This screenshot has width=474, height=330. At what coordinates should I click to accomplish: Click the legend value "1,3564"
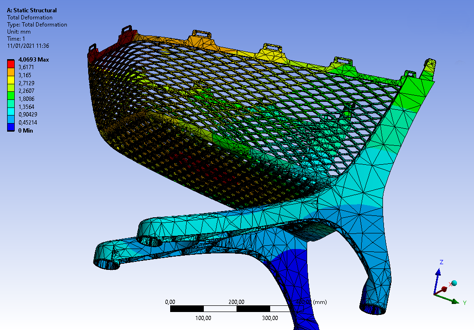click(x=26, y=107)
